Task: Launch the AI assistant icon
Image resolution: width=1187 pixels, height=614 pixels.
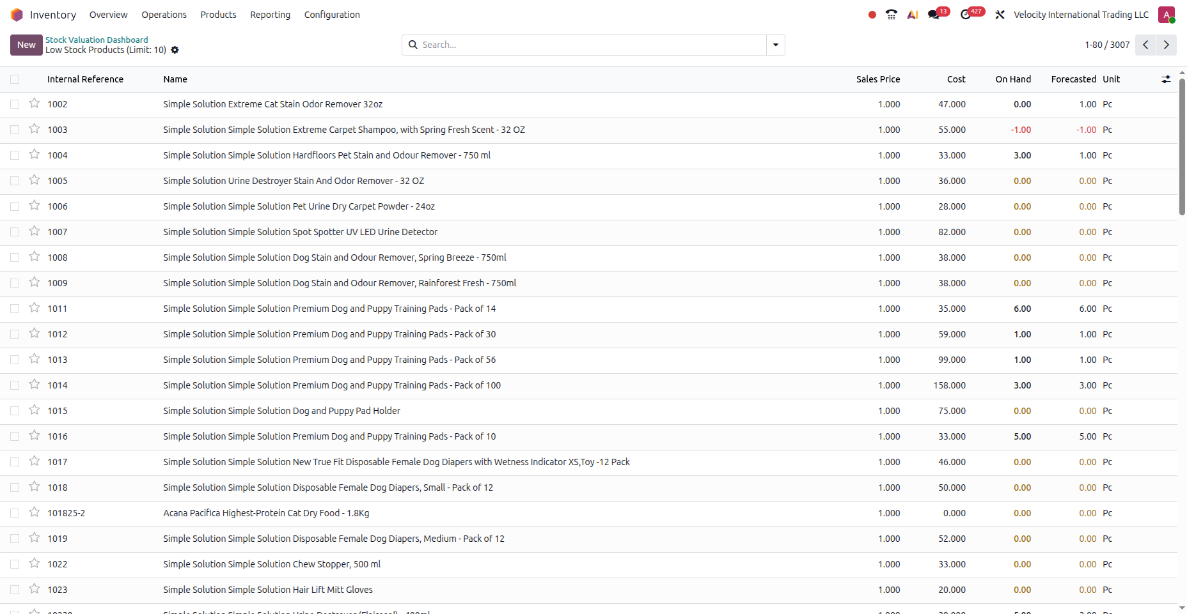Action: pyautogui.click(x=913, y=15)
